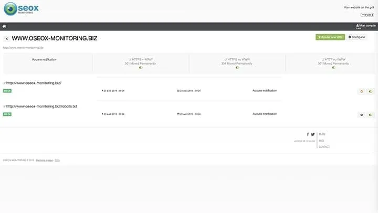
Task: Toggle the HTTPS no WWW redirect check
Action: click(237, 68)
